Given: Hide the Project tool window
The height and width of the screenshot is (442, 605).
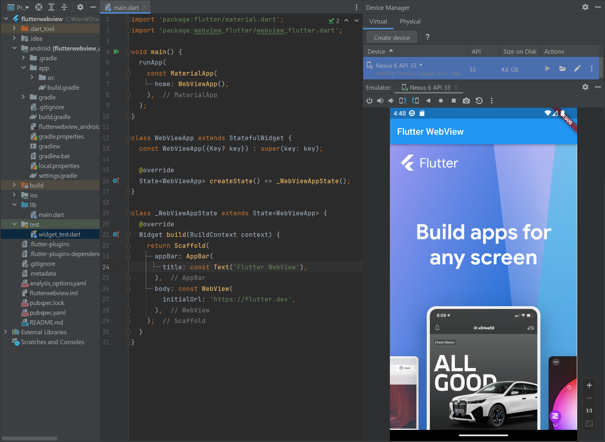Looking at the screenshot, I should 93,7.
